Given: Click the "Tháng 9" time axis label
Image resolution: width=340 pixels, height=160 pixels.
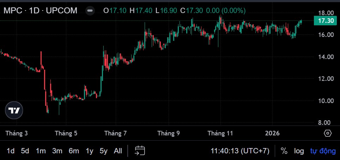Looking at the screenshot, I should coord(168,133).
